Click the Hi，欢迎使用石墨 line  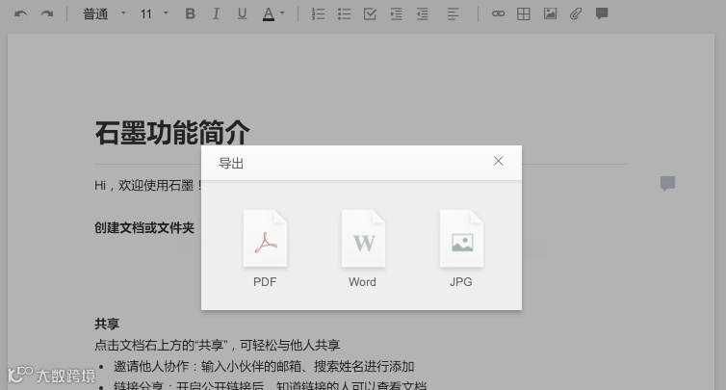coord(147,185)
